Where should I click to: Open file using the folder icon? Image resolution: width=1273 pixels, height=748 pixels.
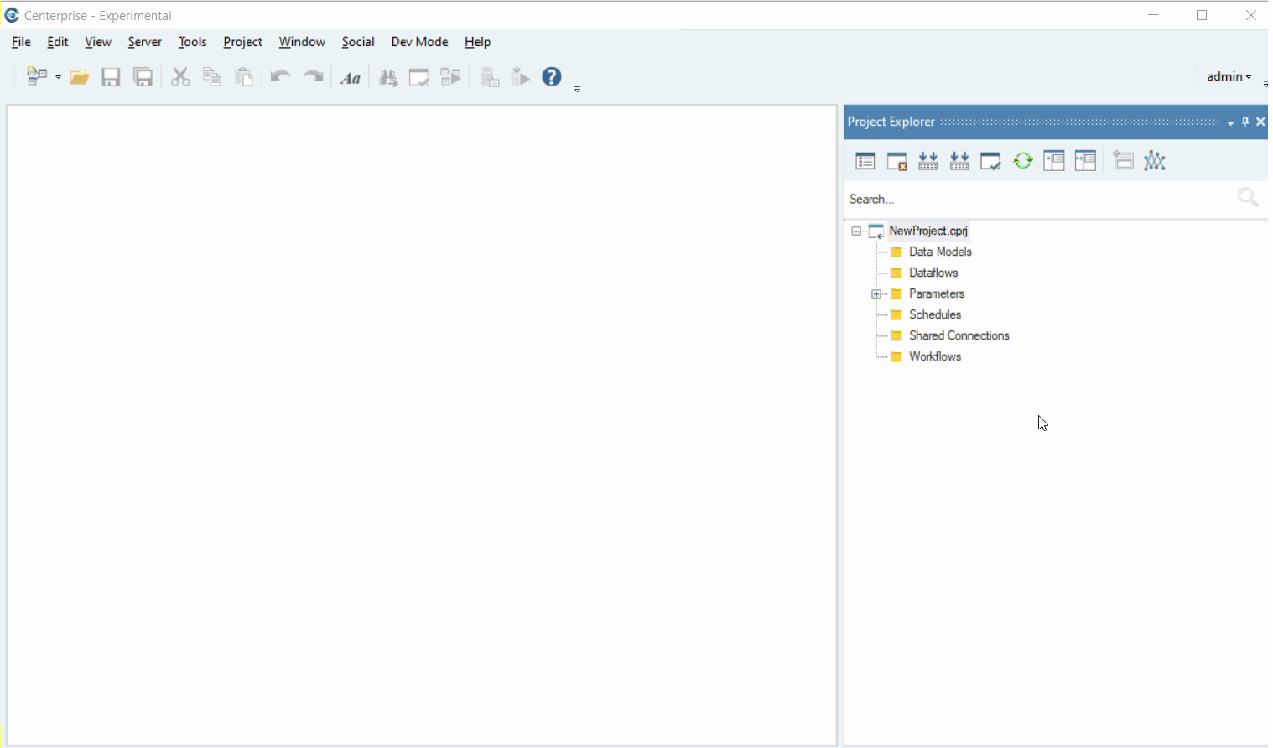[x=80, y=77]
